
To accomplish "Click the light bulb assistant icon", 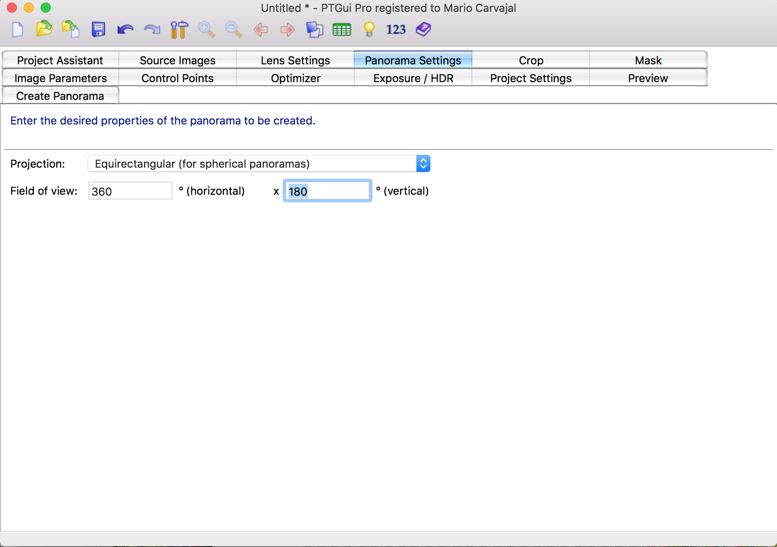I will pyautogui.click(x=369, y=29).
